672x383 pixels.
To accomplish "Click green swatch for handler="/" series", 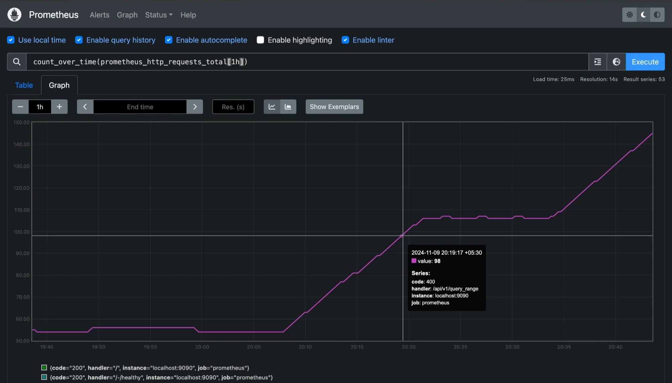I will point(44,368).
